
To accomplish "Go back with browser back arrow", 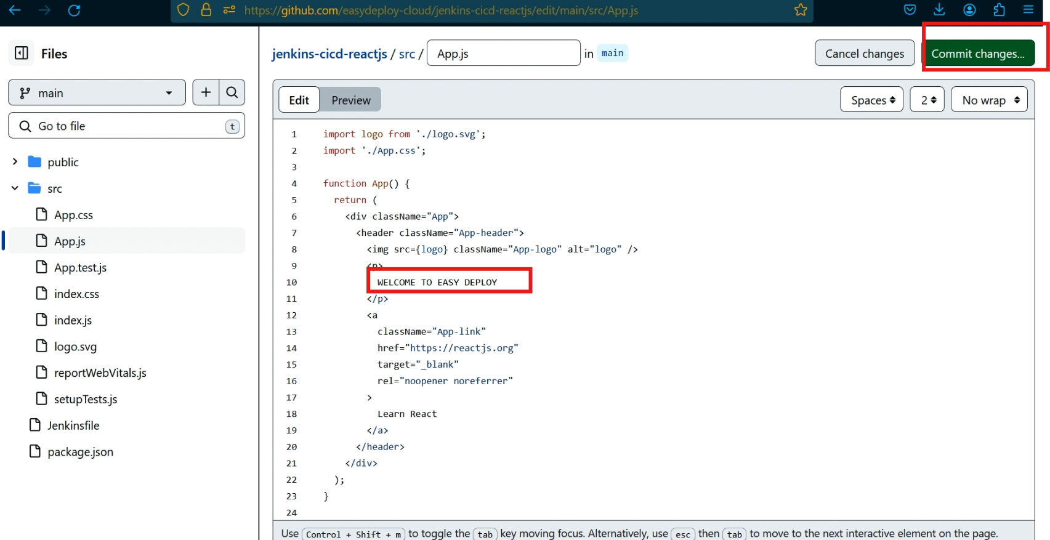I will coord(14,10).
